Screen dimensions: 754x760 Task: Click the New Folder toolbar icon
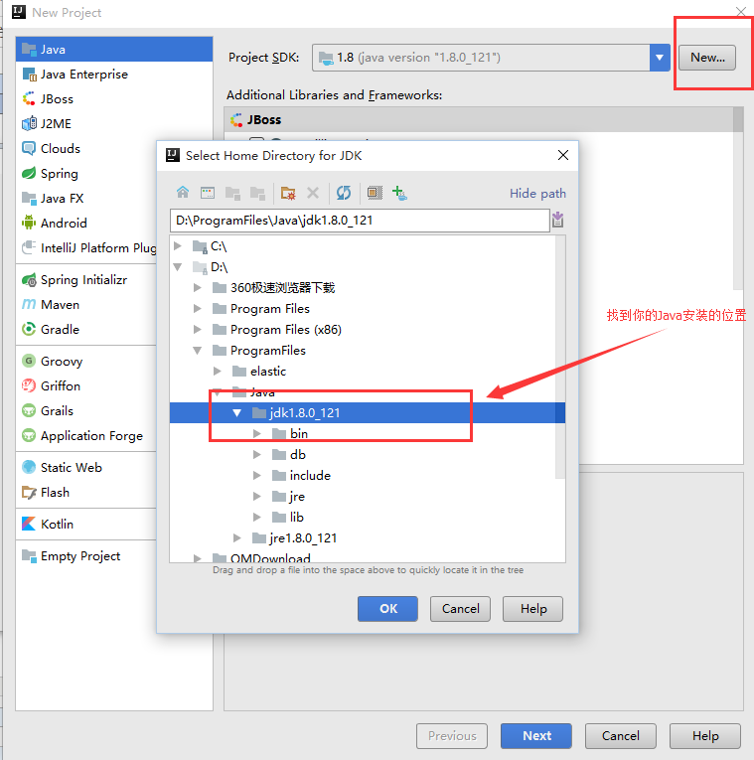click(288, 193)
